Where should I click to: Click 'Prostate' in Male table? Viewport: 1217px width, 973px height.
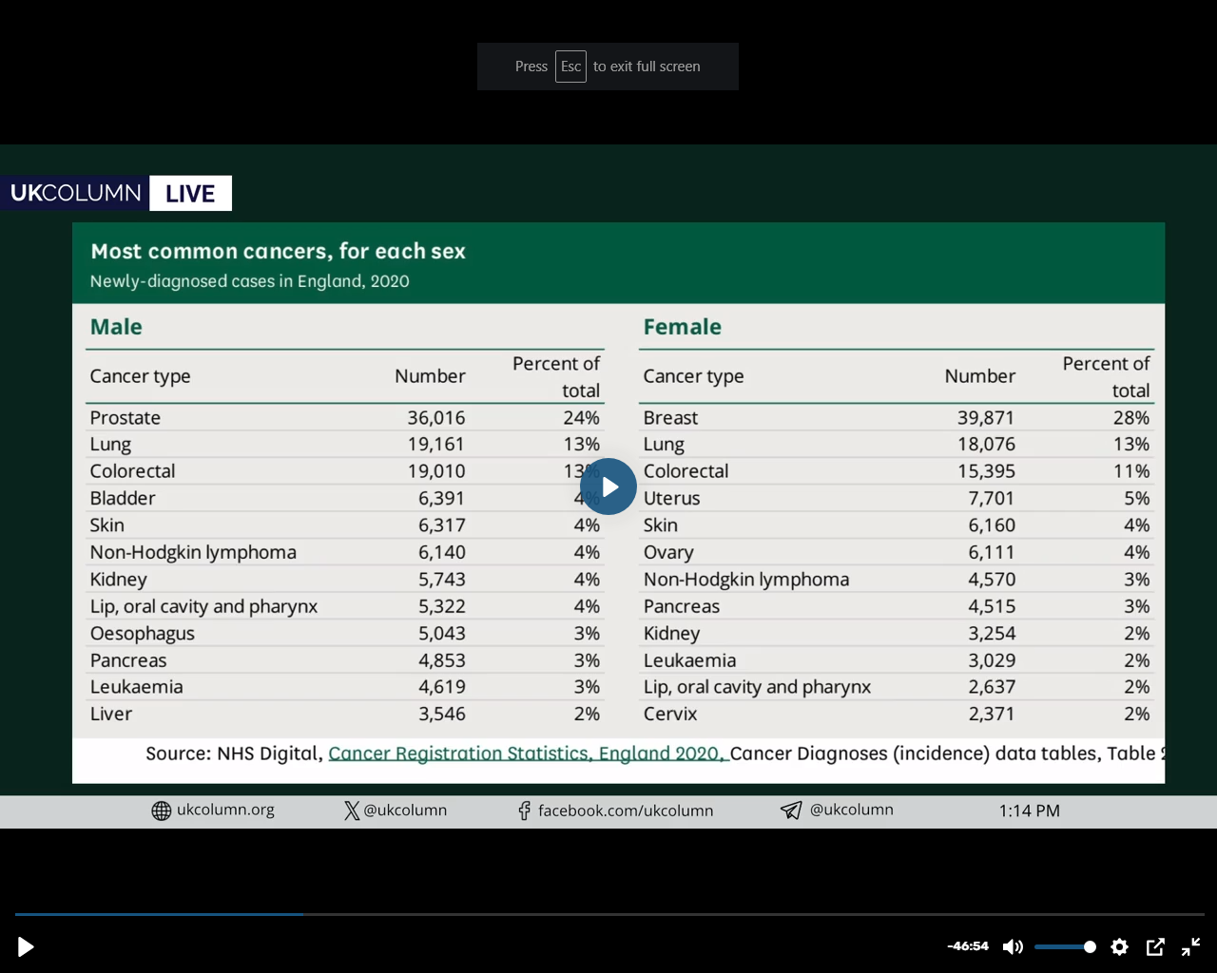tap(126, 417)
